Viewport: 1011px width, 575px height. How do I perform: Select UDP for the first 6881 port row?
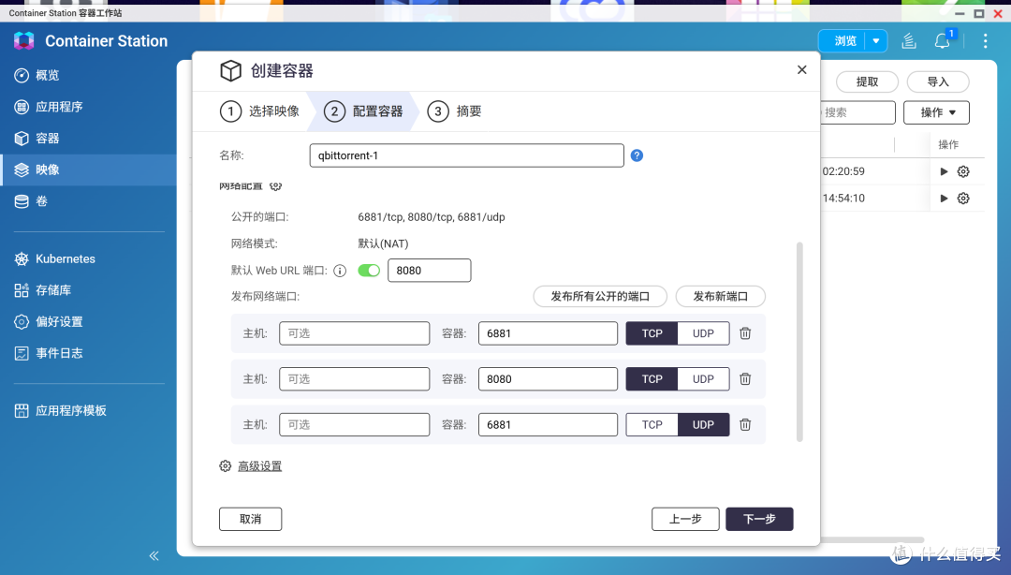tap(703, 333)
